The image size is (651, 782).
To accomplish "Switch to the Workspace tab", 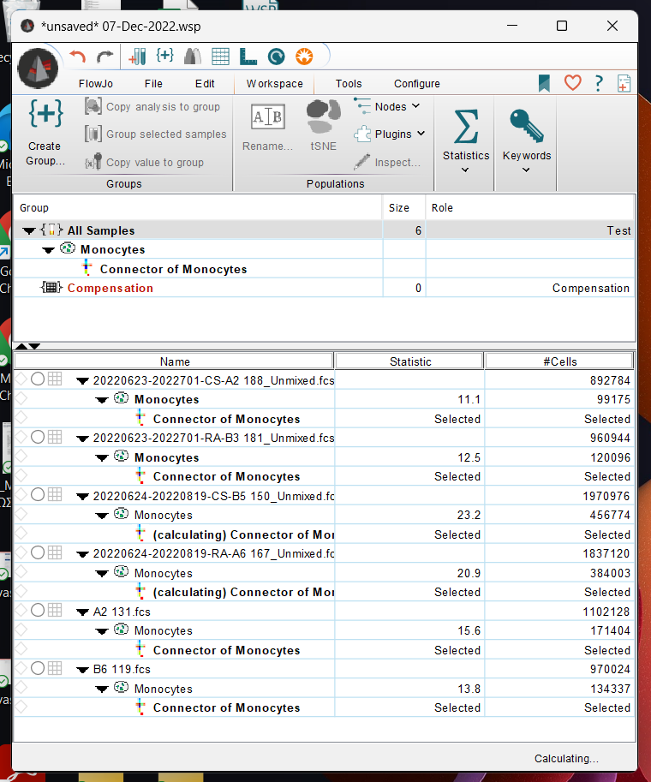I will click(274, 84).
